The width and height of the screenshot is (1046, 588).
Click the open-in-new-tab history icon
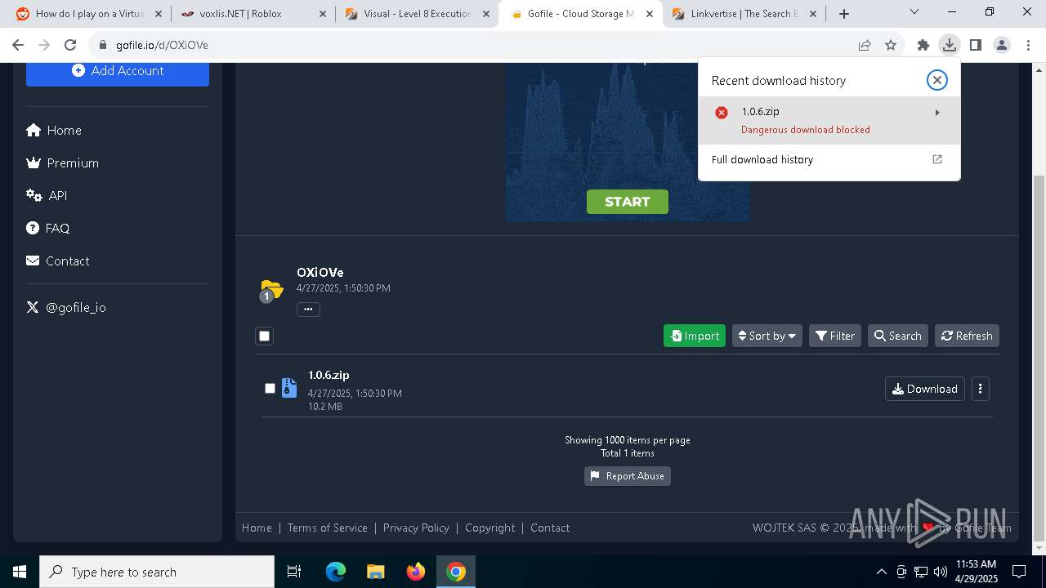click(x=937, y=160)
